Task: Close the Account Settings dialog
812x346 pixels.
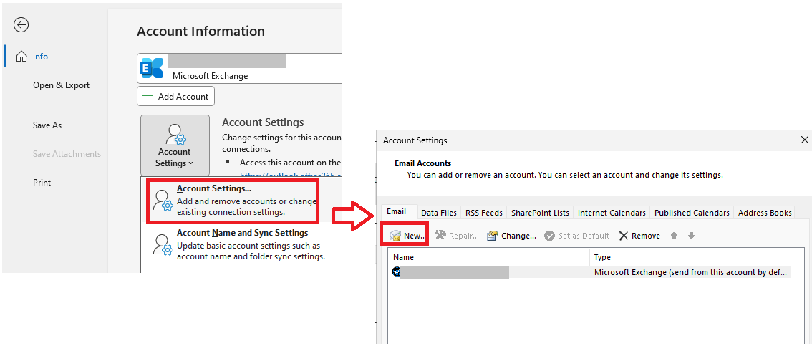Action: (x=804, y=140)
